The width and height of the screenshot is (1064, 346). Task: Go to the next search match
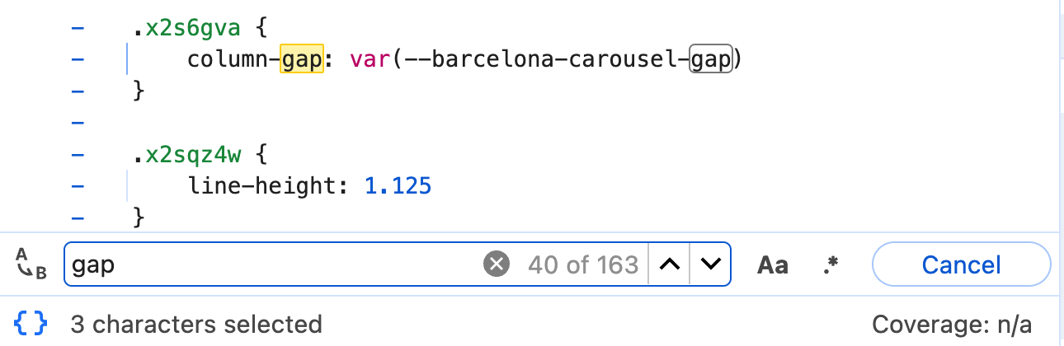coord(710,264)
